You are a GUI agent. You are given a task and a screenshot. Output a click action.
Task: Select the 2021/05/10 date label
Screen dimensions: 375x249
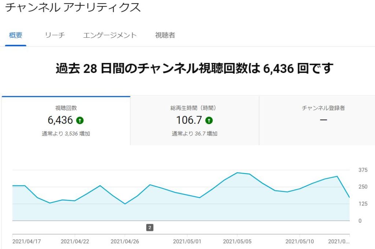(300, 242)
